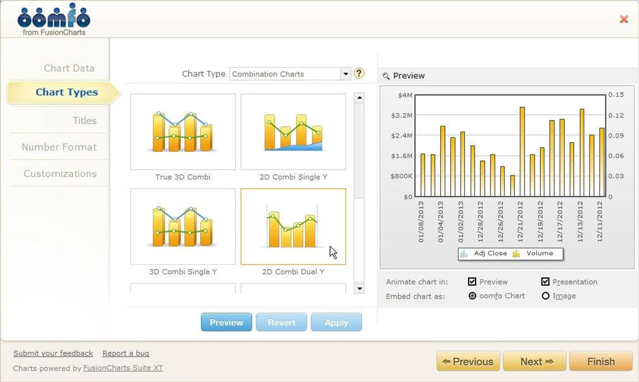Uncheck the animate in Preview checkbox
639x382 pixels.
[x=472, y=282]
